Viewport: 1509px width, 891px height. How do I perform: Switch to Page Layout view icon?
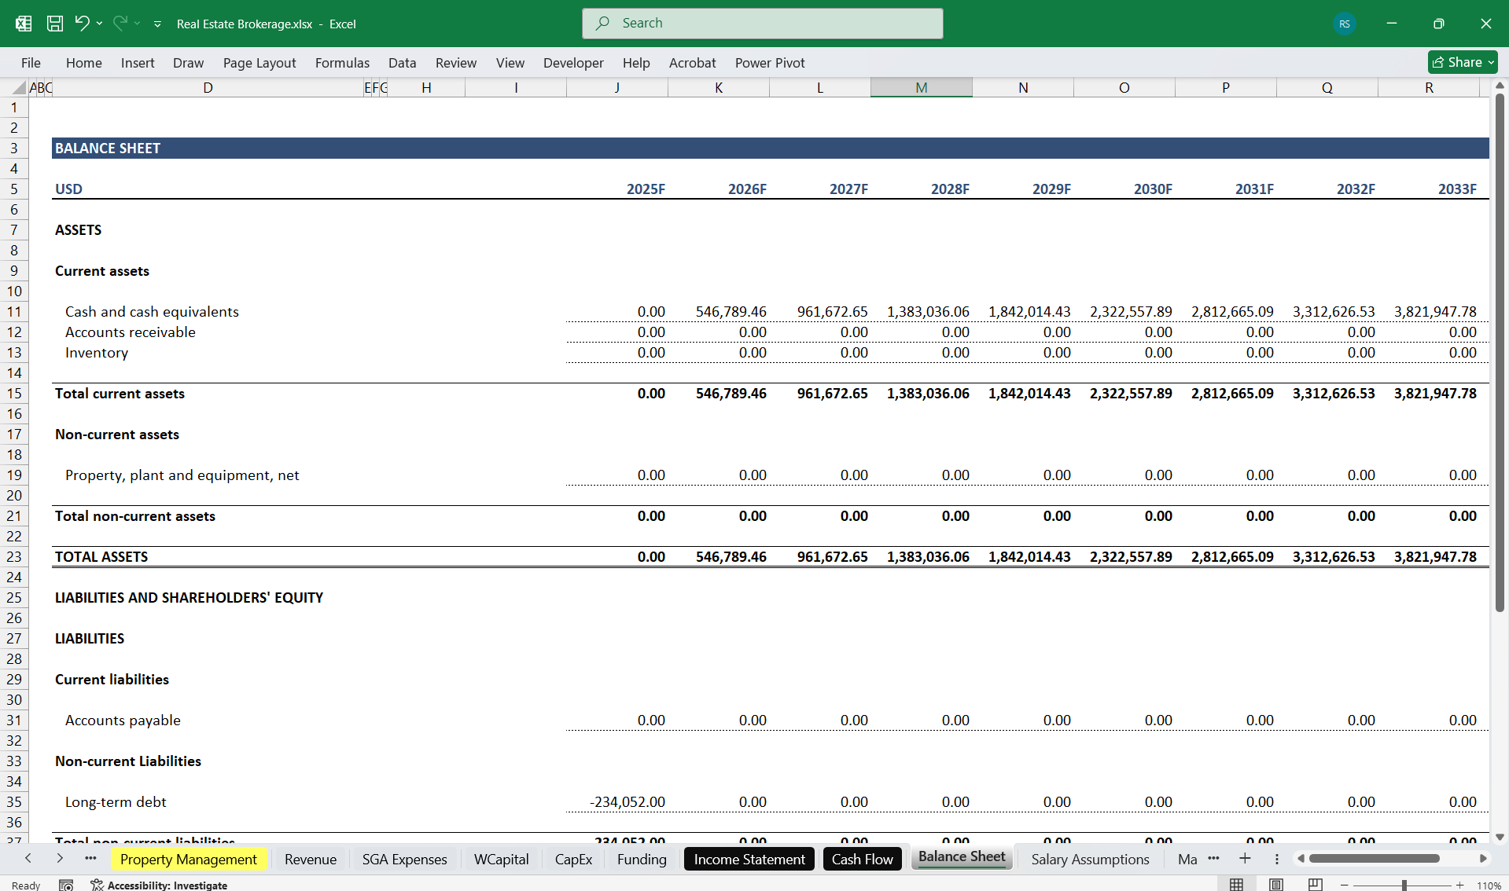coord(1276,885)
